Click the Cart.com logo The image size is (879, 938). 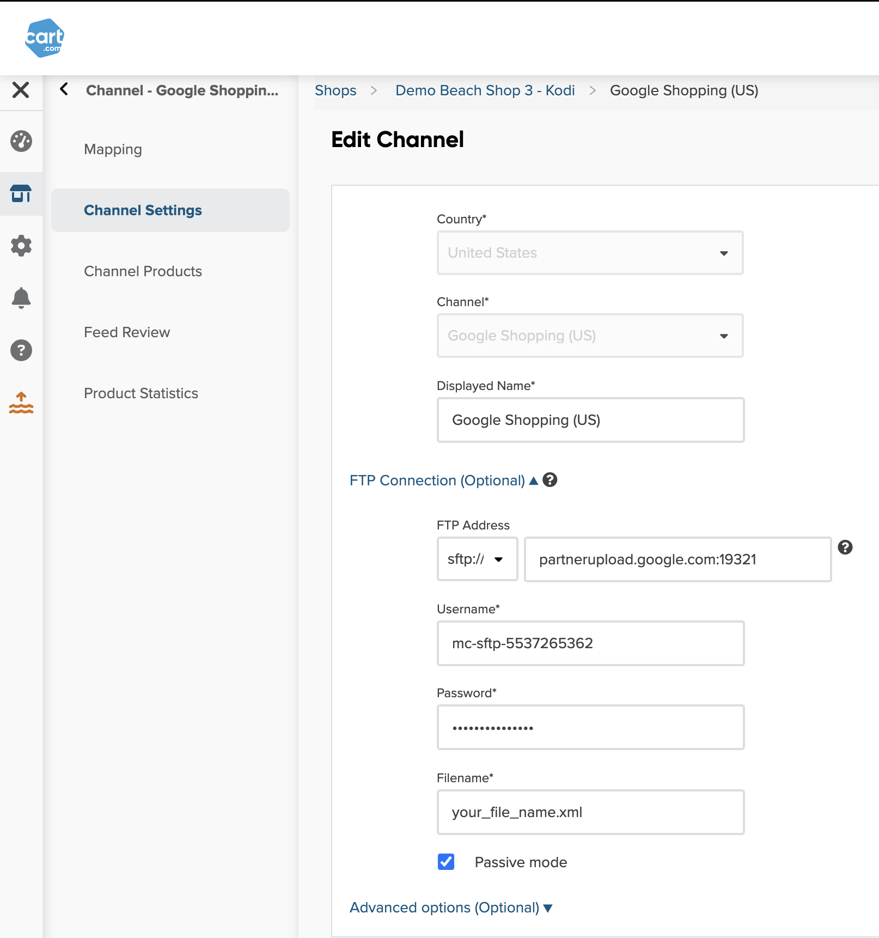[45, 38]
